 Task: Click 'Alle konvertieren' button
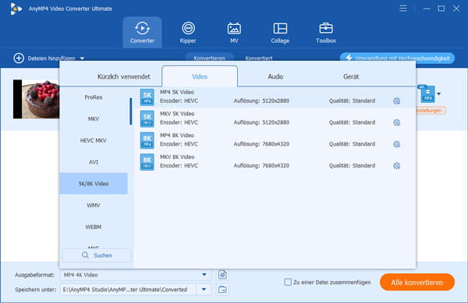tap(417, 282)
